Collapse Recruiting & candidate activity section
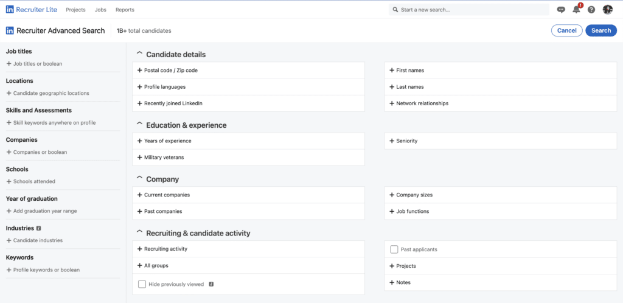Viewport: 623px width, 303px height. pyautogui.click(x=139, y=232)
